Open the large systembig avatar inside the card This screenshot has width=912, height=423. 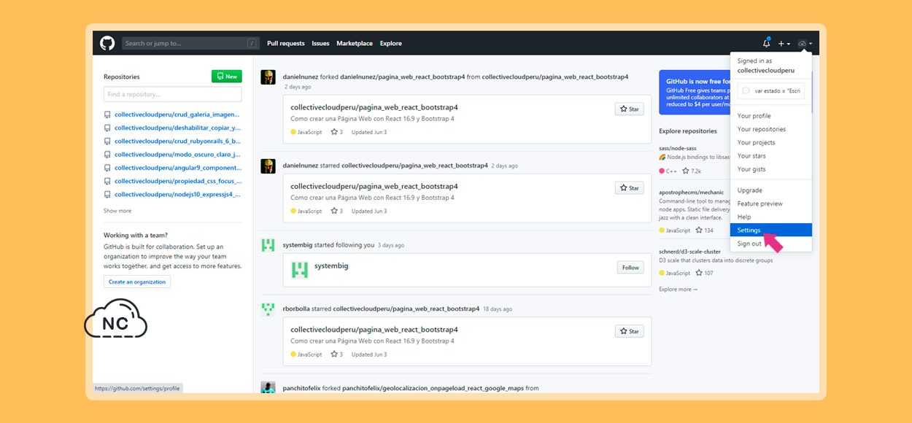(299, 270)
